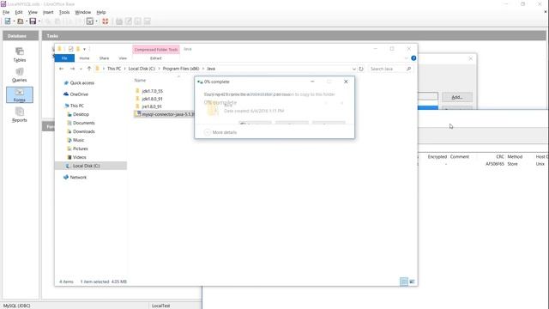Click the Sort/Form toolbar icon in Base
The height and width of the screenshot is (309, 549).
click(90, 21)
